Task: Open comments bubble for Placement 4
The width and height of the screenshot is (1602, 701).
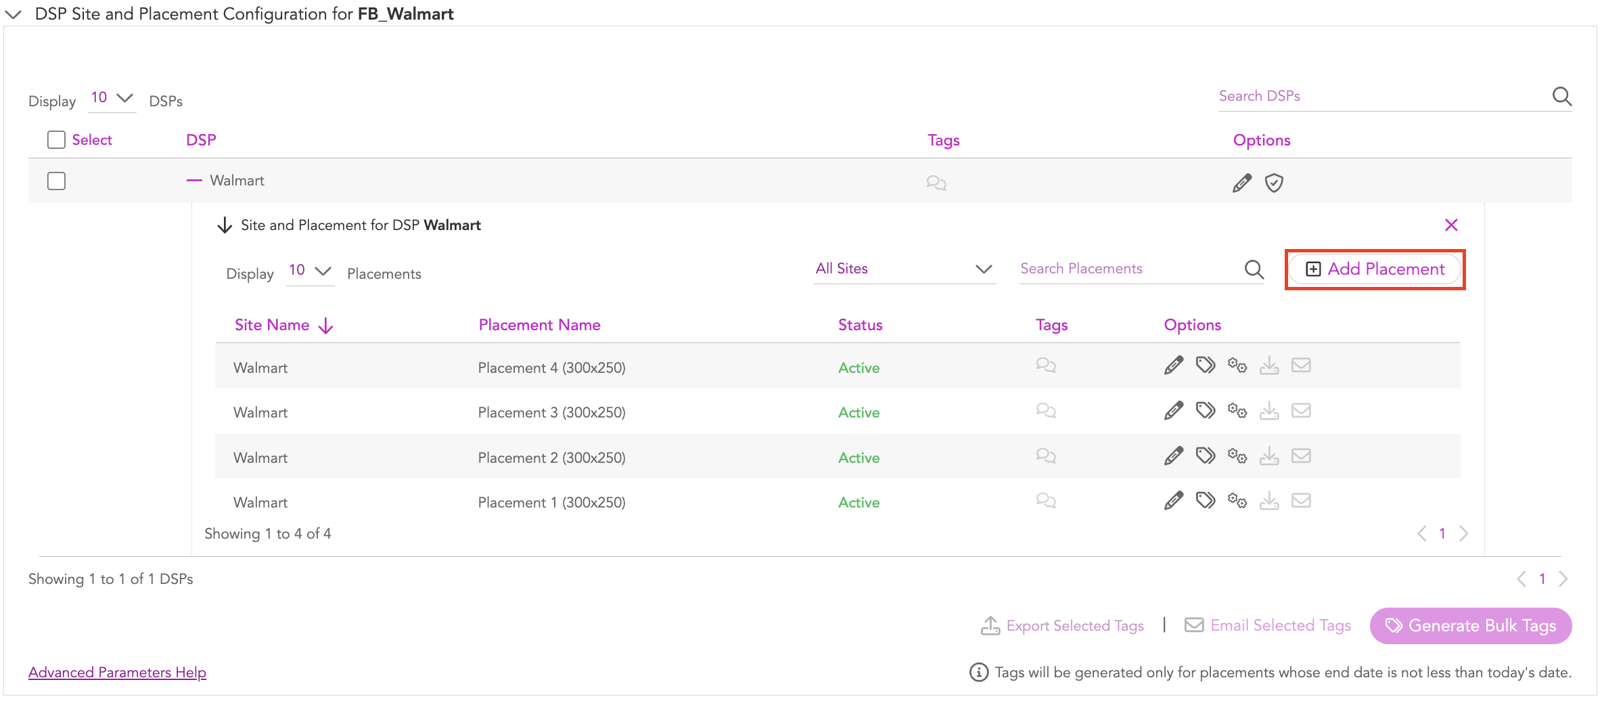Action: click(1046, 365)
